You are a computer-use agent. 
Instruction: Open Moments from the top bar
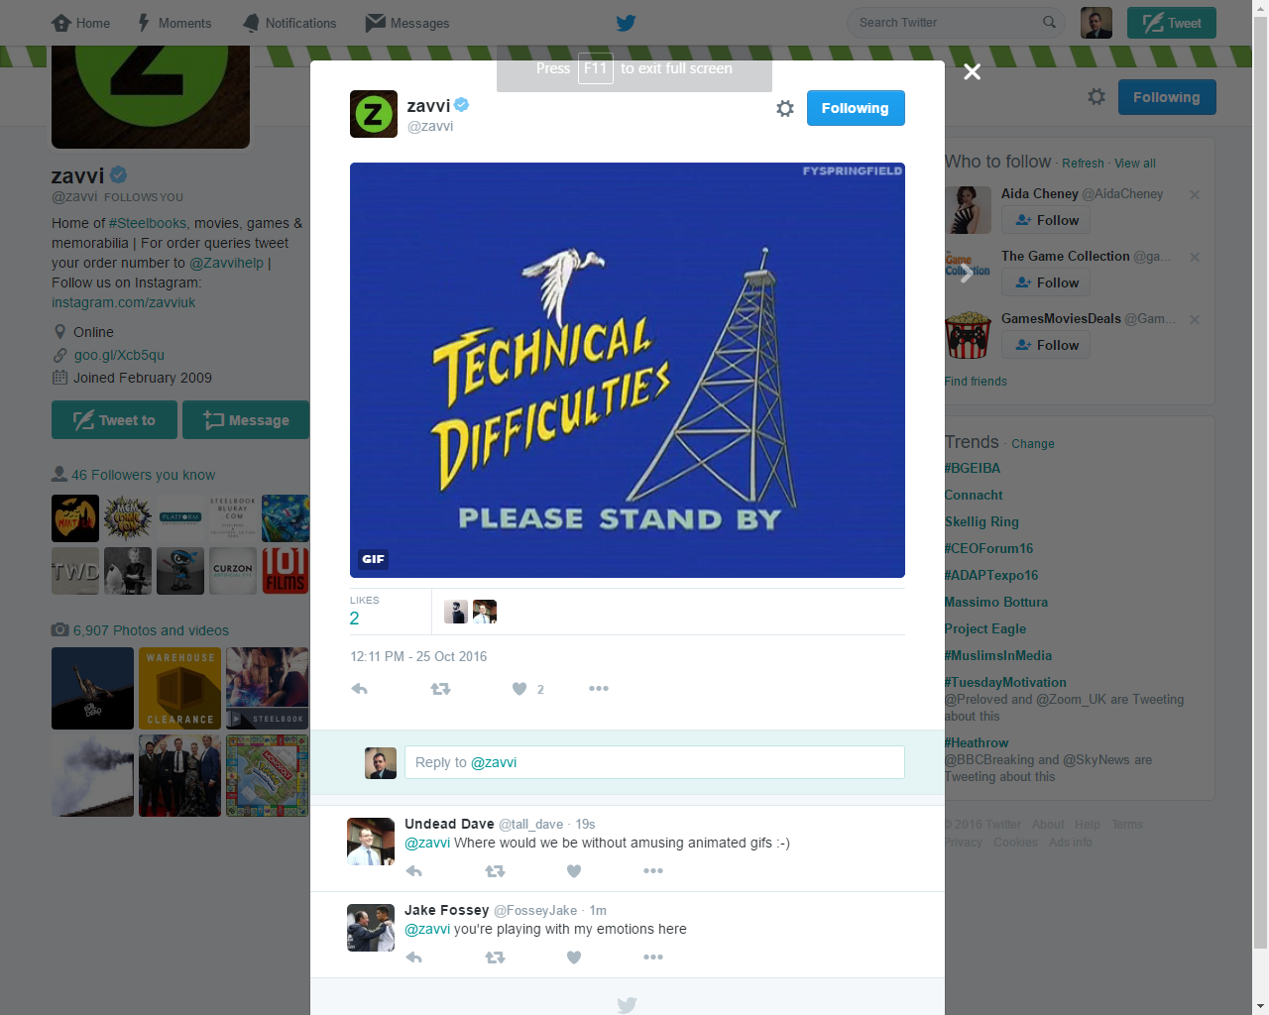[x=173, y=23]
